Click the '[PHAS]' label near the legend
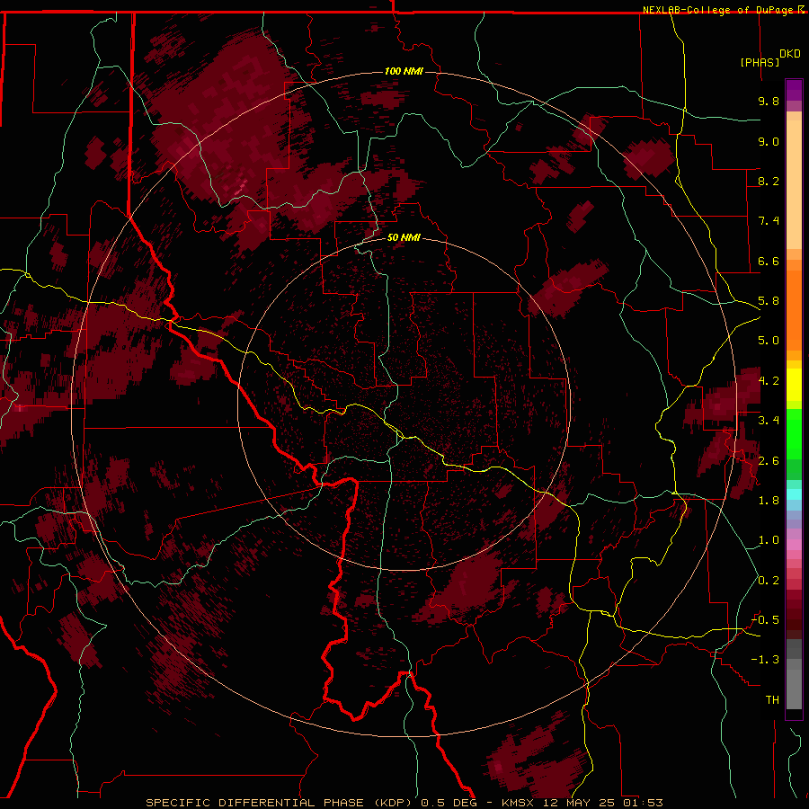 click(760, 62)
